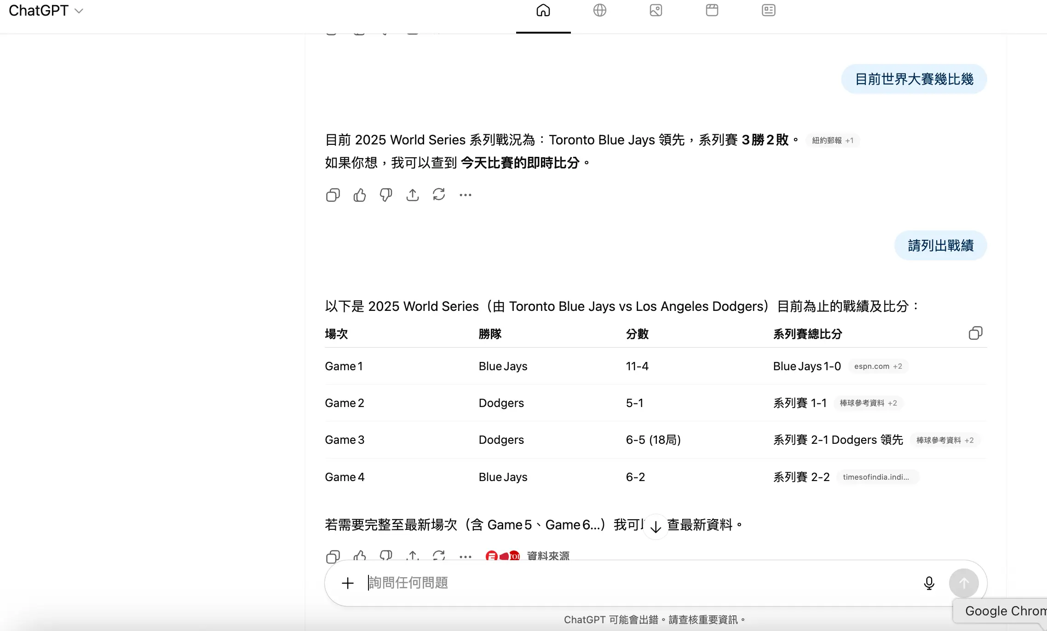This screenshot has height=631, width=1047.
Task: Switch to the web browsing globe tab
Action: click(600, 10)
